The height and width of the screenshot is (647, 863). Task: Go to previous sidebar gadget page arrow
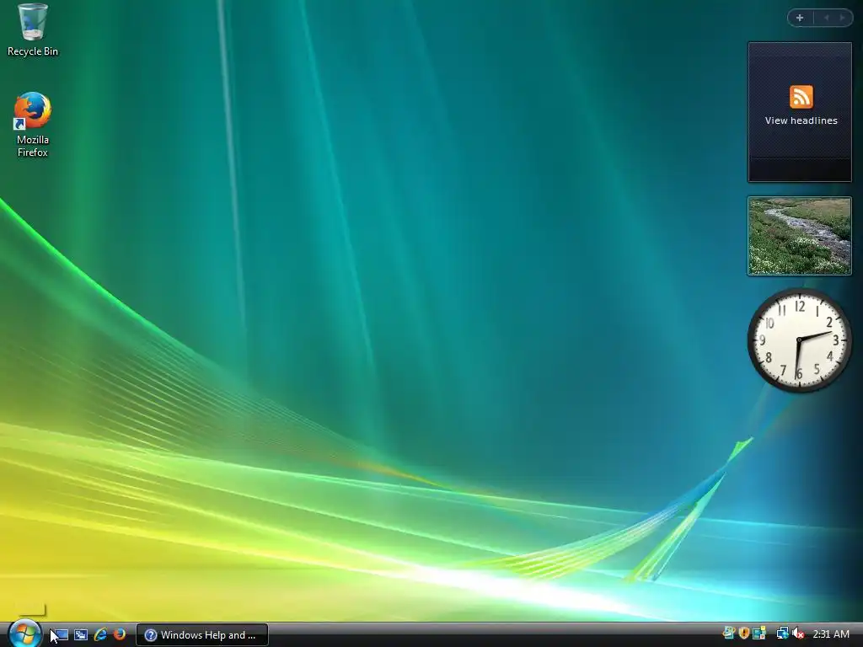tap(826, 19)
